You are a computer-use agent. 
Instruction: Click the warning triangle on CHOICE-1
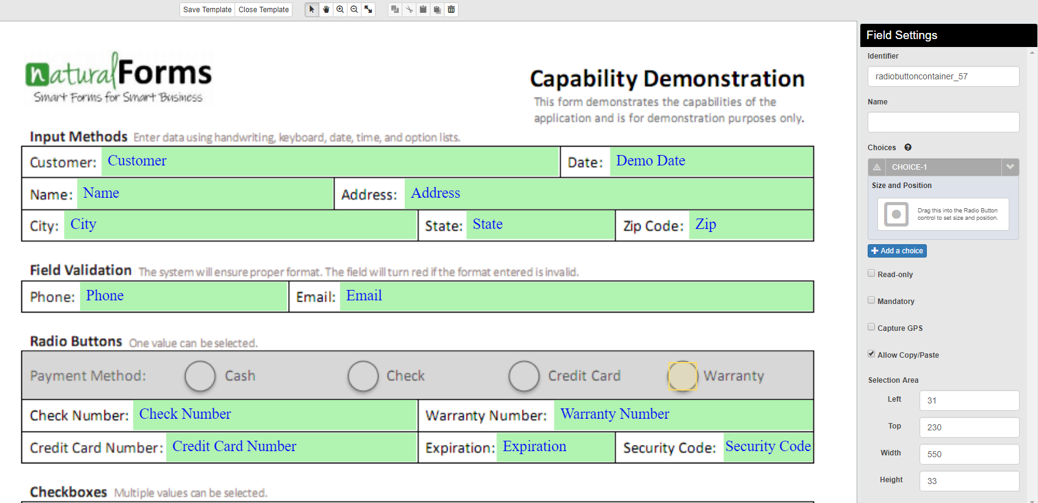coord(877,167)
